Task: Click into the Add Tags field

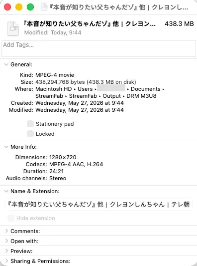Action: [98, 48]
